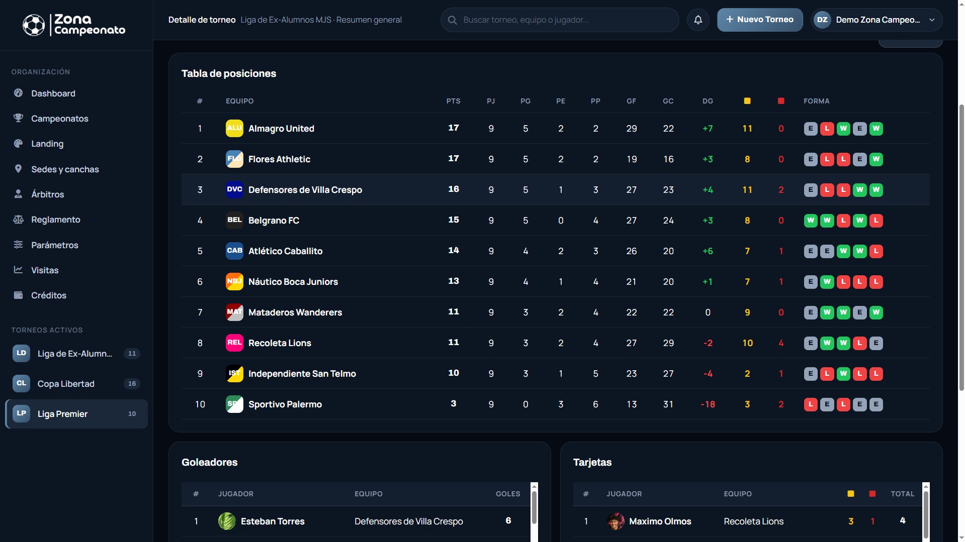Open Árbitros section
Screen dimensions: 965x542
coord(76,194)
